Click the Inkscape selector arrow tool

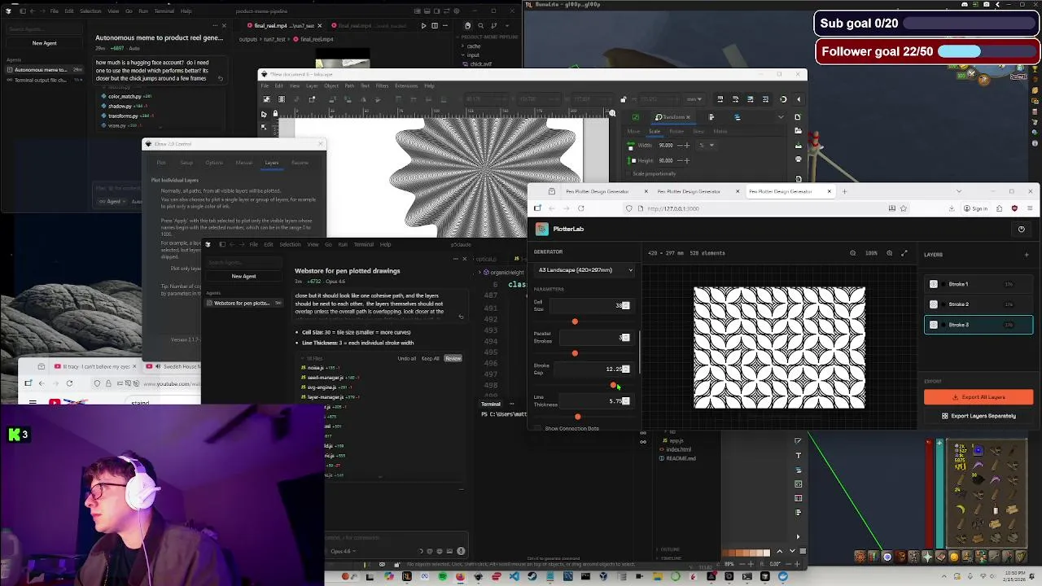coord(263,115)
